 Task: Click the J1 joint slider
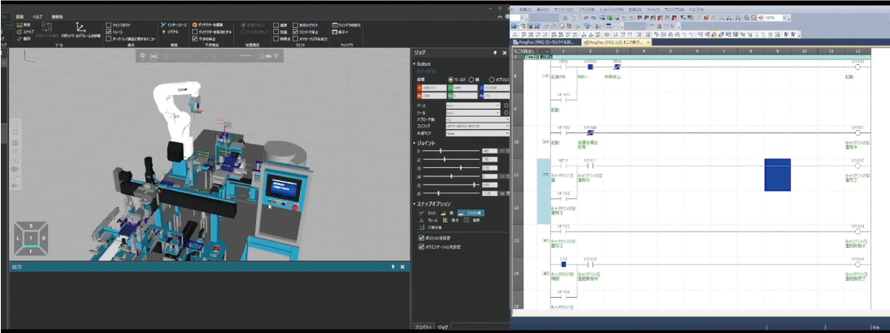pos(442,151)
